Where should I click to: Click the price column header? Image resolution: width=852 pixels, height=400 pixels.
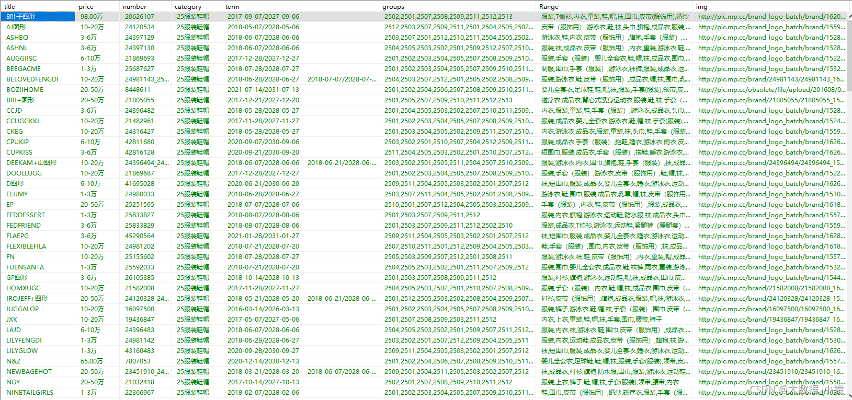coord(97,6)
